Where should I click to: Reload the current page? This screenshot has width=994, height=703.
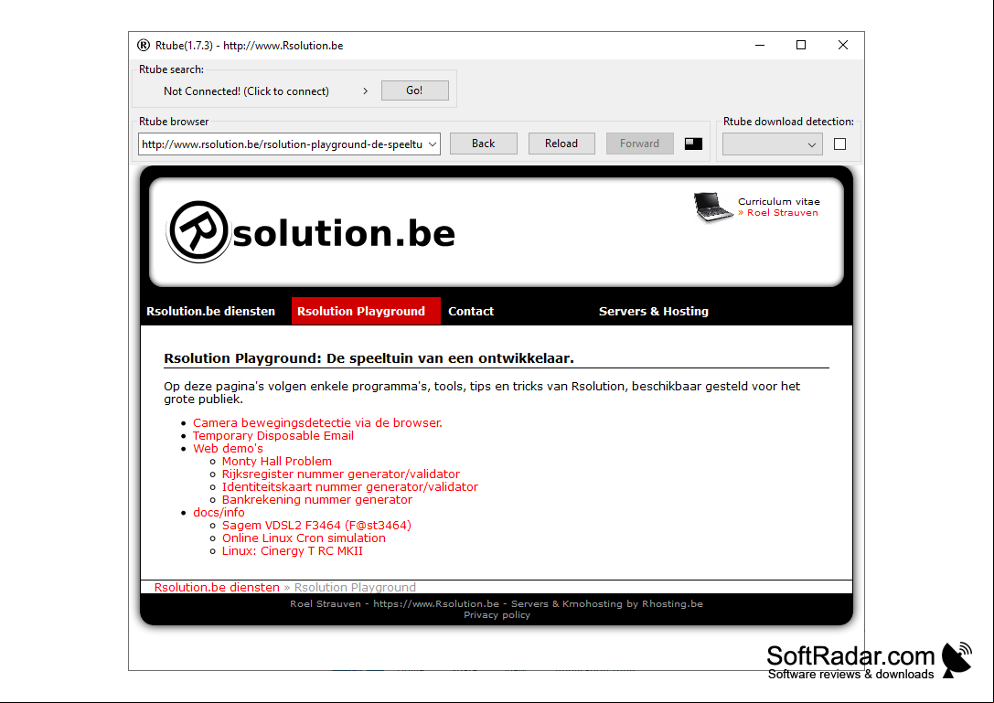tap(561, 144)
